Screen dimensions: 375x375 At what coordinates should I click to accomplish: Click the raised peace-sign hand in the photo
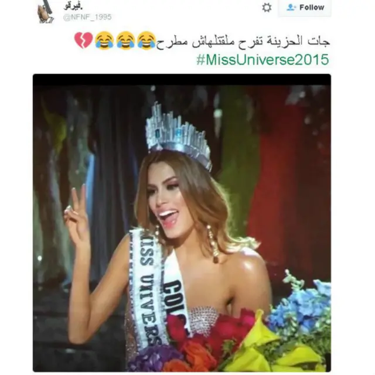click(x=77, y=215)
